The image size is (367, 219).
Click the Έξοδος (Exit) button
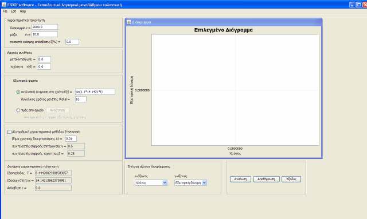tap(291, 179)
